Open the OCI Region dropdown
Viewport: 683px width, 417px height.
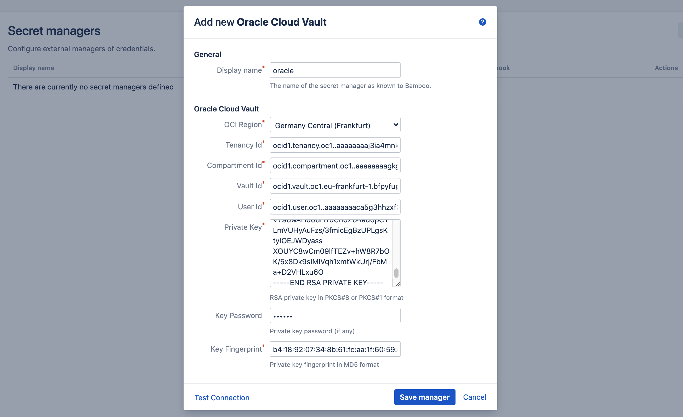(x=335, y=125)
